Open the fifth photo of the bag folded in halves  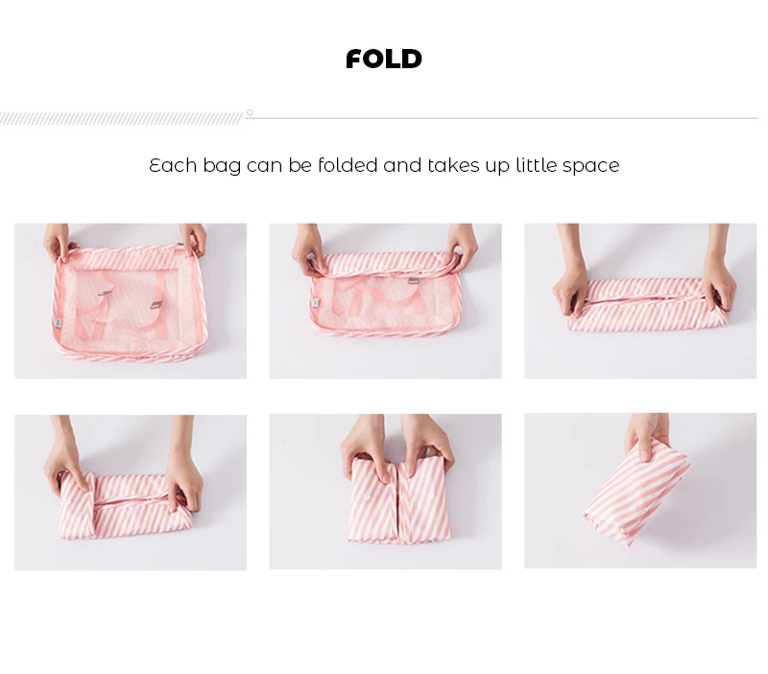click(385, 492)
